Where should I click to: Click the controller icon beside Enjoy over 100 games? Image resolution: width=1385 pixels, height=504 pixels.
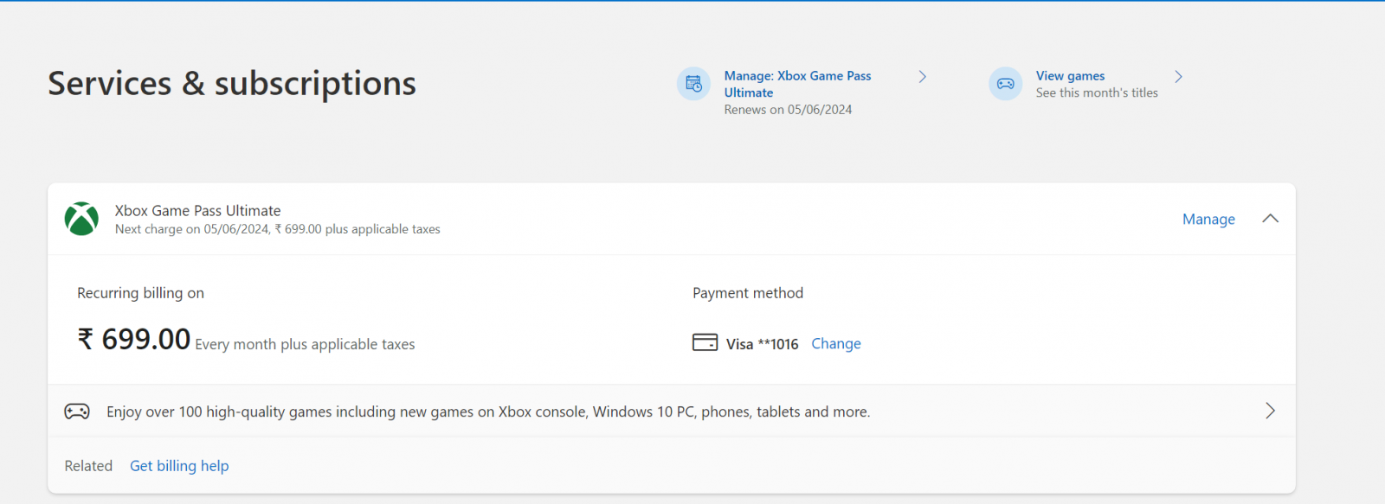(x=77, y=411)
